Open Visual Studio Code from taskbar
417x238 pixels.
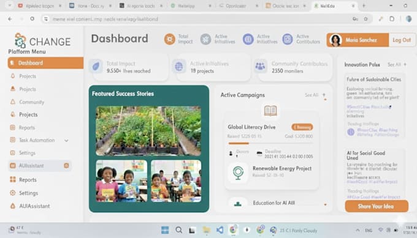pos(220,230)
